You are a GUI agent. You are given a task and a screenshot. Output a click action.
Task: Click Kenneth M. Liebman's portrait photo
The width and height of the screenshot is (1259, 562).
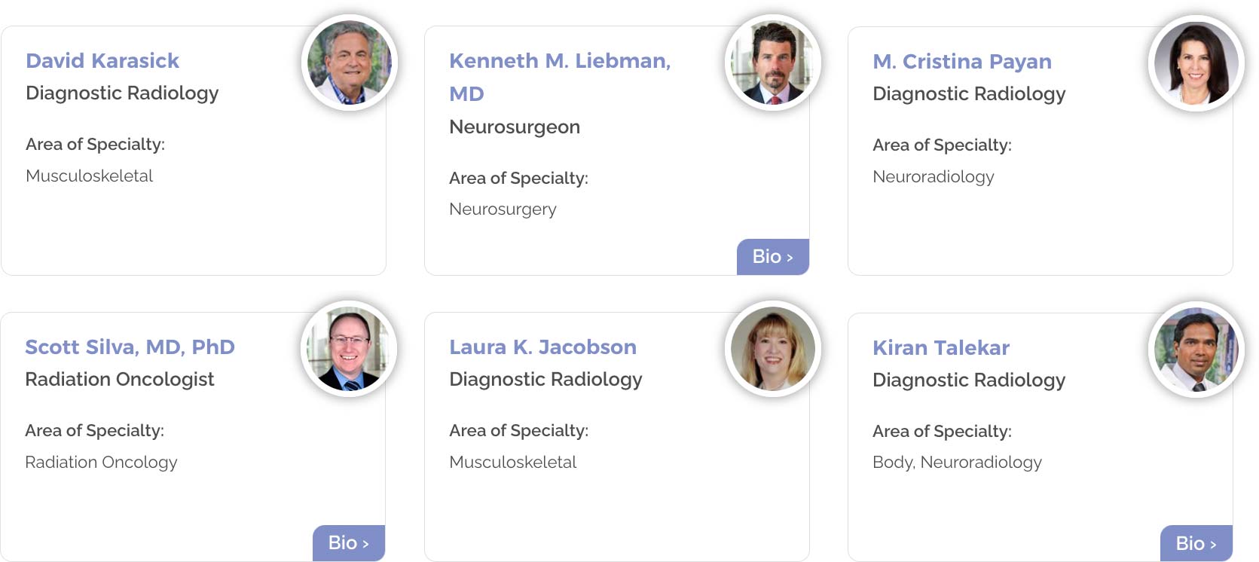(x=773, y=63)
